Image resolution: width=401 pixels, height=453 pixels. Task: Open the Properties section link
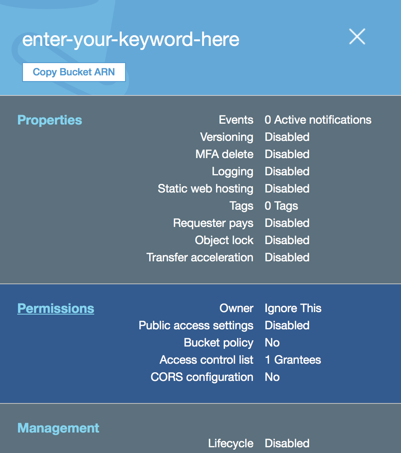pos(50,120)
